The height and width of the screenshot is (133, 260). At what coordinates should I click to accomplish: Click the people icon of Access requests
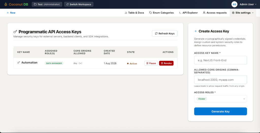point(204,13)
